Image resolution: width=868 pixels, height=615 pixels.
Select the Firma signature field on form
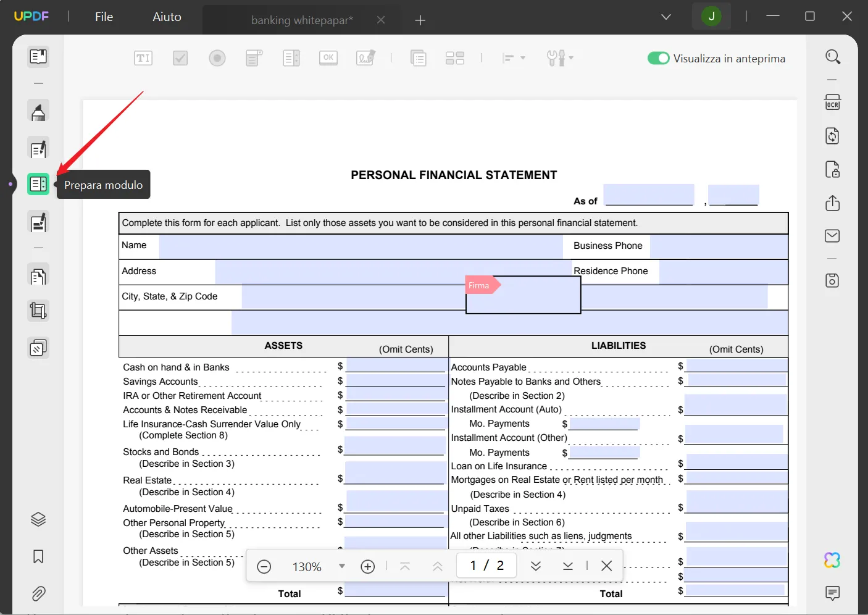[523, 296]
